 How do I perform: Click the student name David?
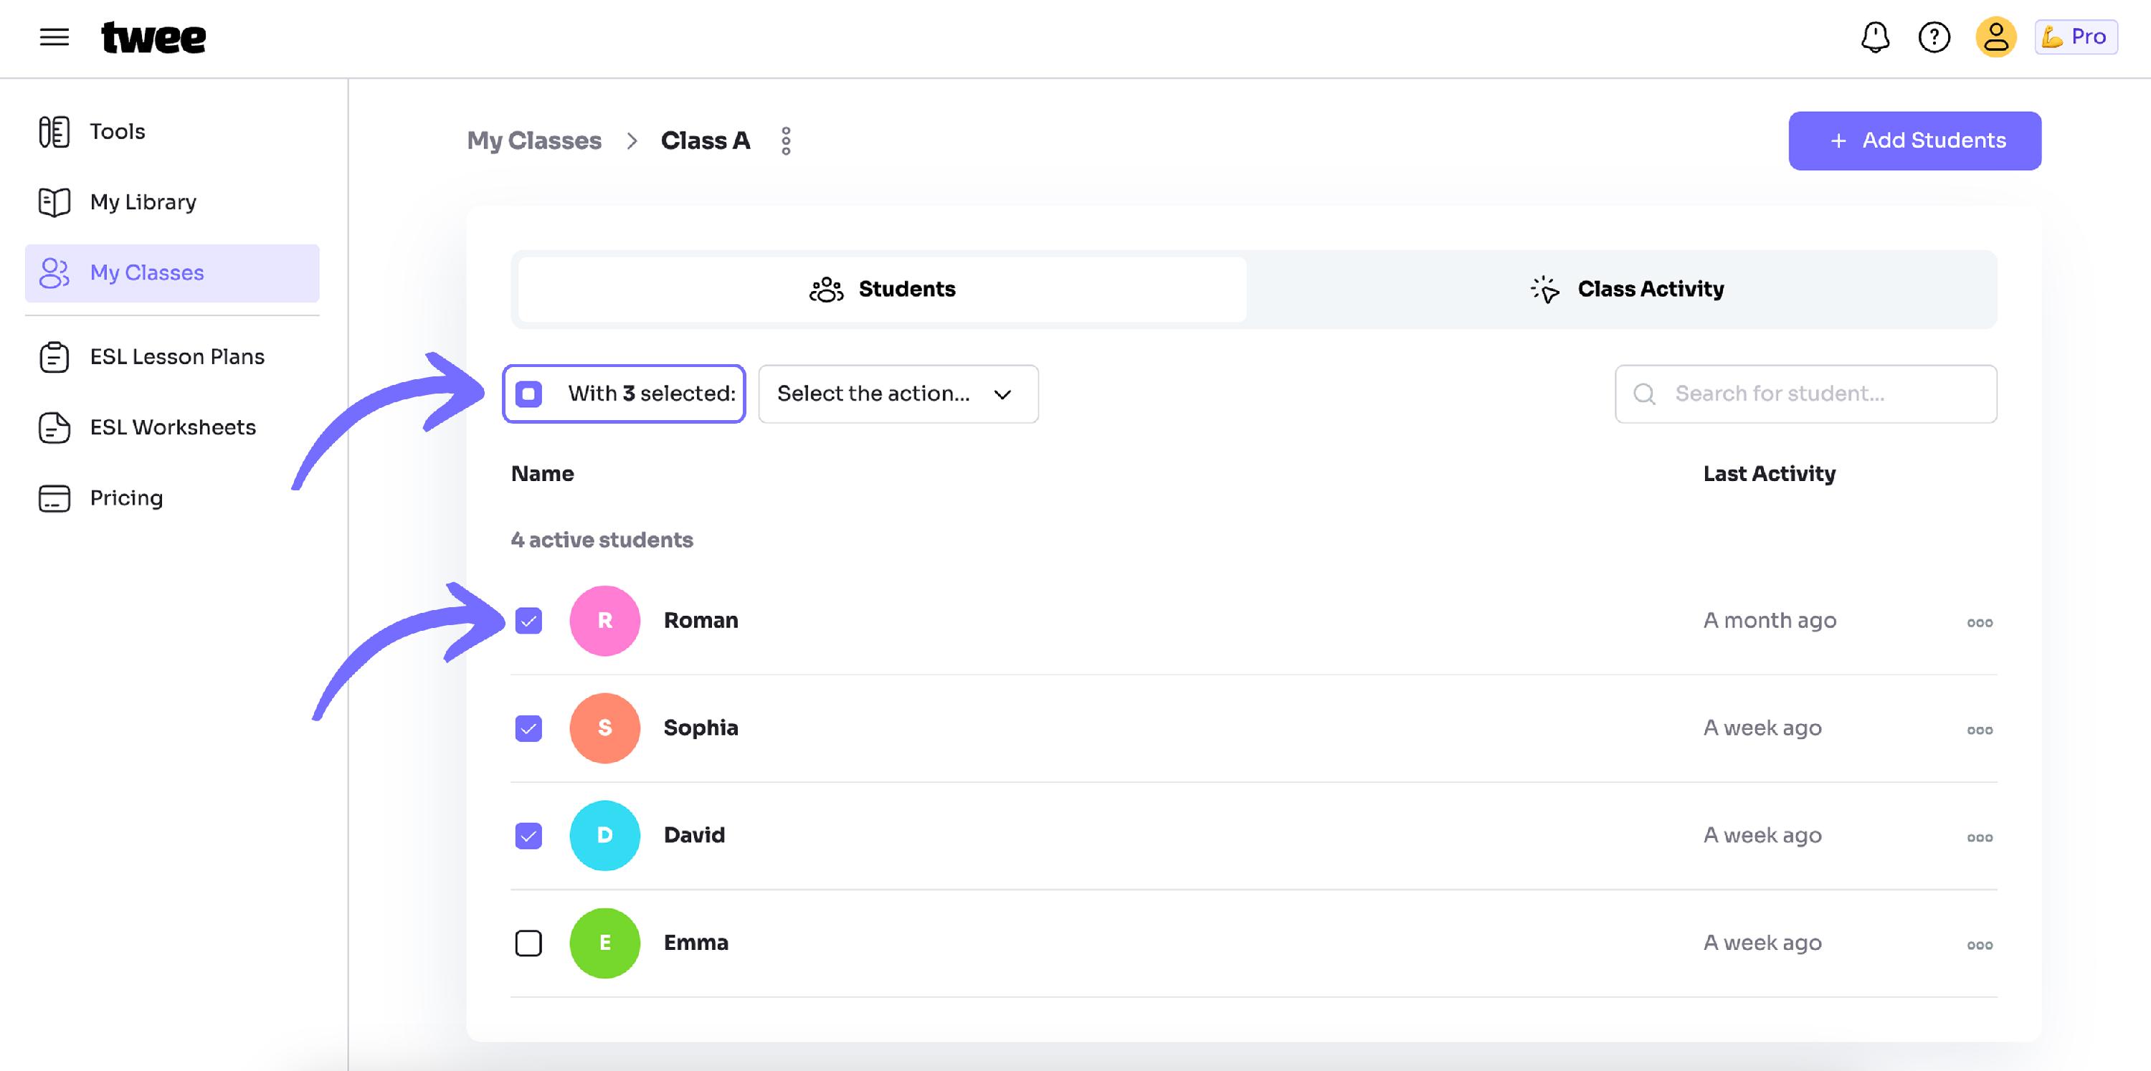pyautogui.click(x=694, y=836)
